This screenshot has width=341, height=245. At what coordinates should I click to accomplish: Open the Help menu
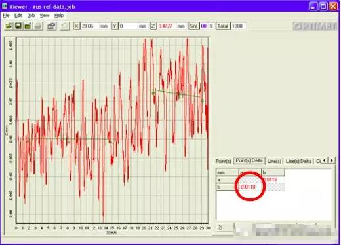point(59,16)
